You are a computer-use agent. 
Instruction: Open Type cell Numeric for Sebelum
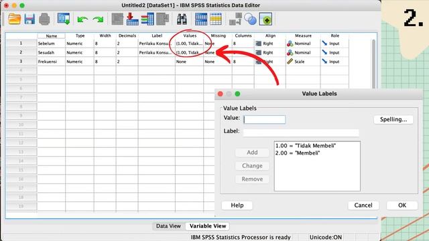pos(80,44)
